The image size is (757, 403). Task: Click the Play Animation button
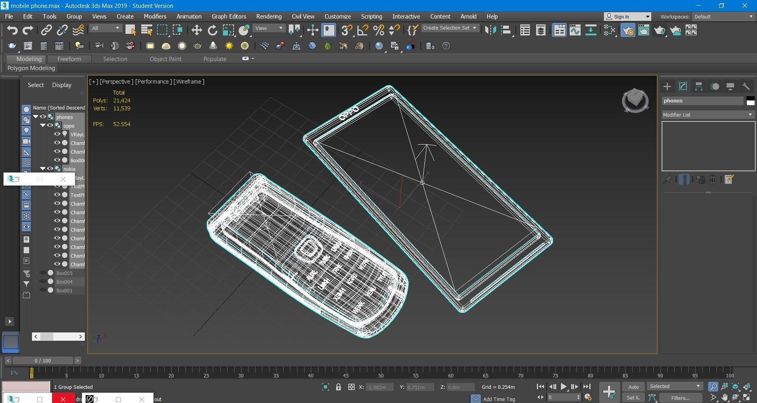pos(564,387)
